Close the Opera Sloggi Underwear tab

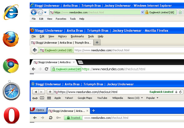[87, 111]
